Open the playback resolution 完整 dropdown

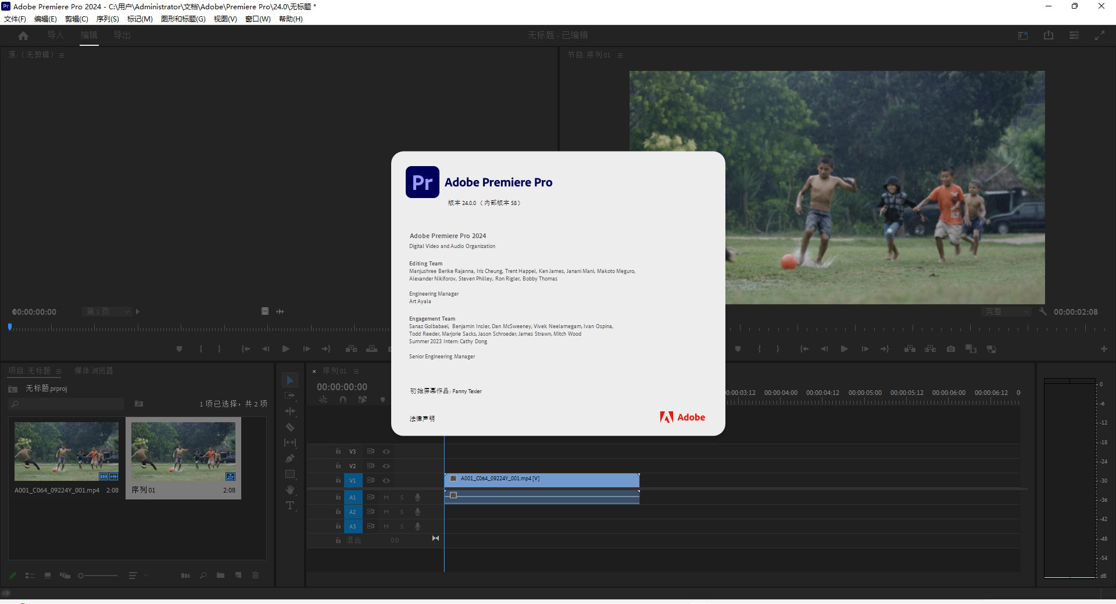coord(1007,312)
